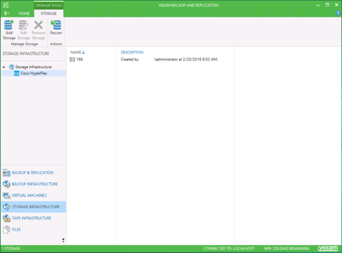
Task: Collapse the Storage Infrastructure tree node
Action: 4,67
